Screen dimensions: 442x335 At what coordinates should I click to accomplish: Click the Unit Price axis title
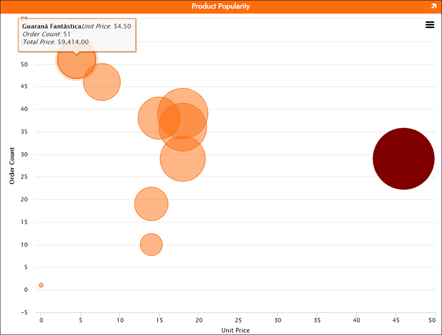(236, 330)
